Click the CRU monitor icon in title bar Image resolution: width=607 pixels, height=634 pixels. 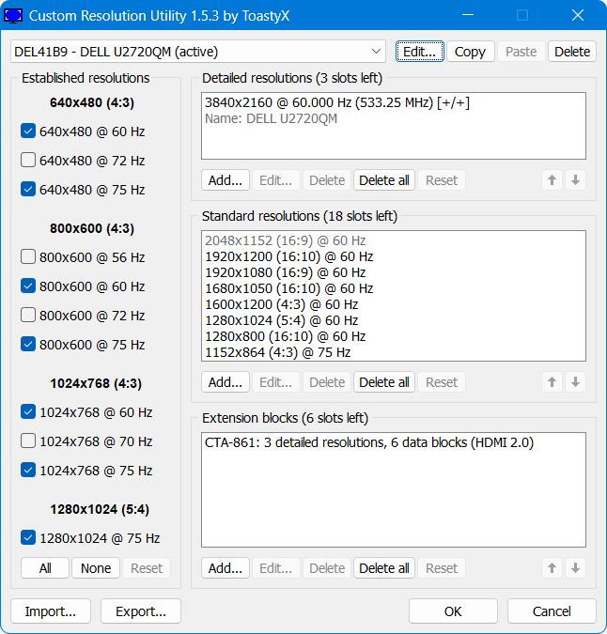coord(14,16)
